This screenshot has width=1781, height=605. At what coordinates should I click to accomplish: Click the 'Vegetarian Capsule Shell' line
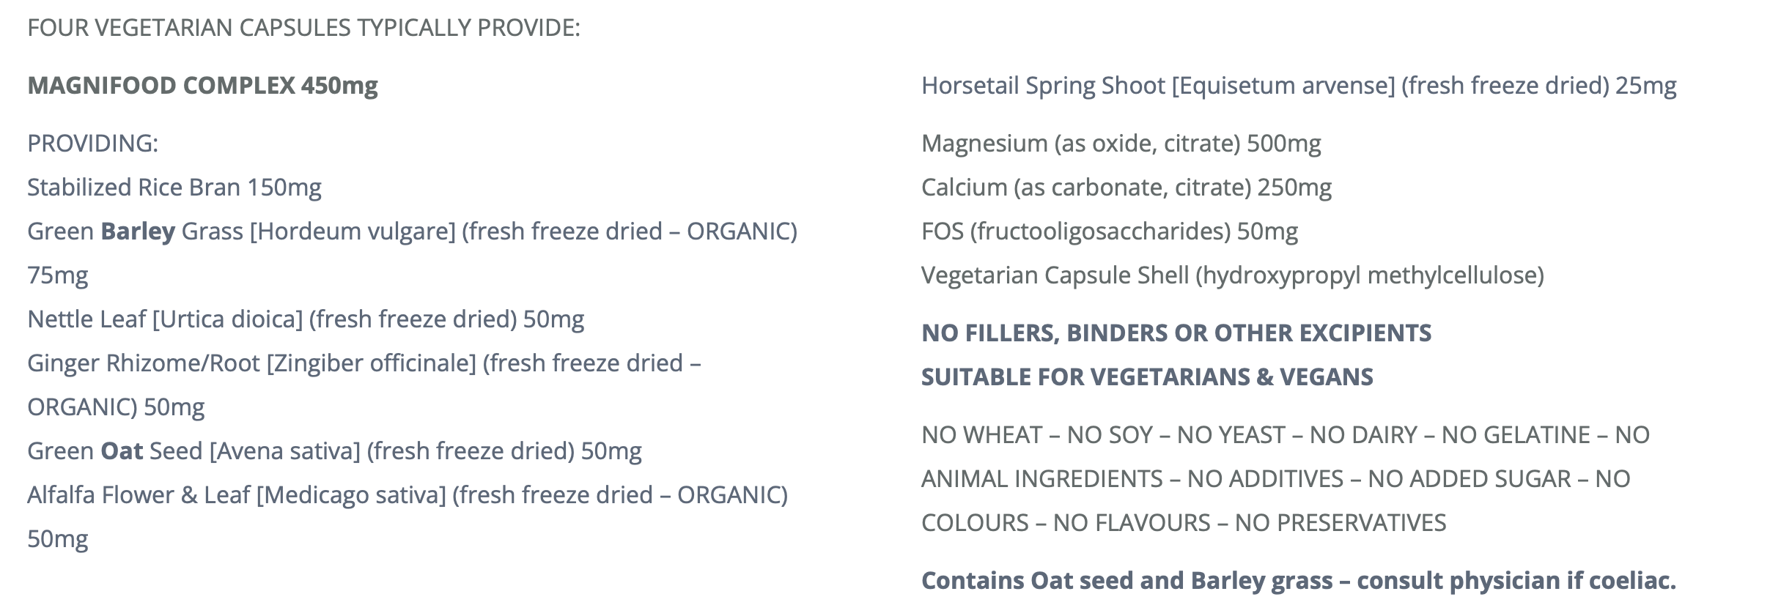point(1232,275)
